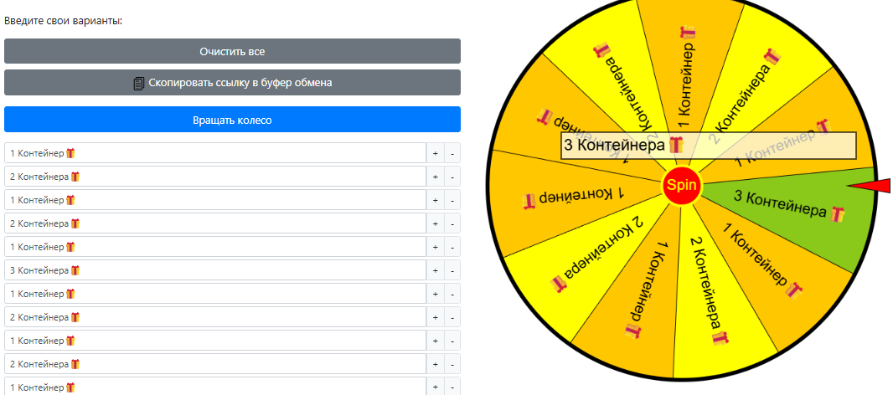Click the blue Вращать колесо button
This screenshot has height=395, width=893.
(x=232, y=120)
